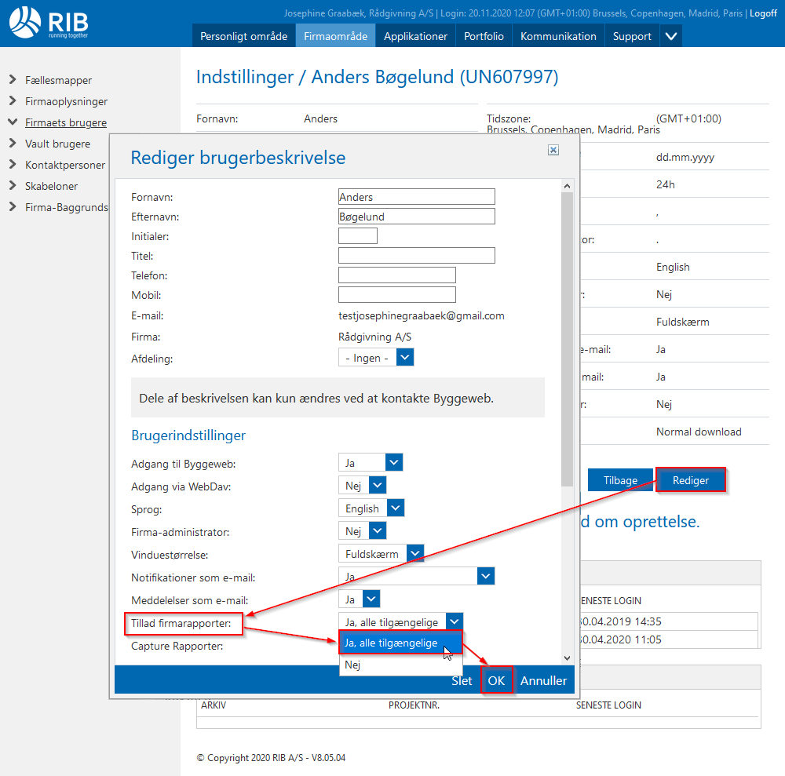This screenshot has height=776, width=785.
Task: Click the RIB logo in the header
Action: coord(49,22)
